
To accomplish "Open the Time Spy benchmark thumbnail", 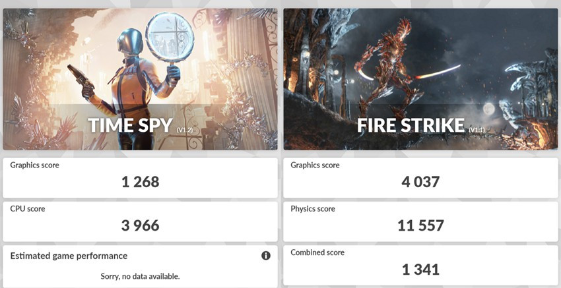I will coord(140,79).
